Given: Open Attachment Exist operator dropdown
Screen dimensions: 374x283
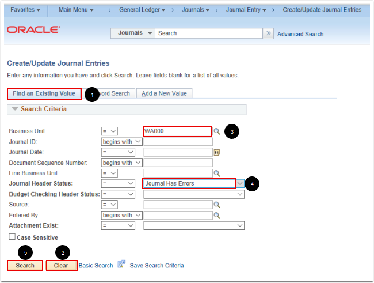Looking at the screenshot, I should [118, 225].
